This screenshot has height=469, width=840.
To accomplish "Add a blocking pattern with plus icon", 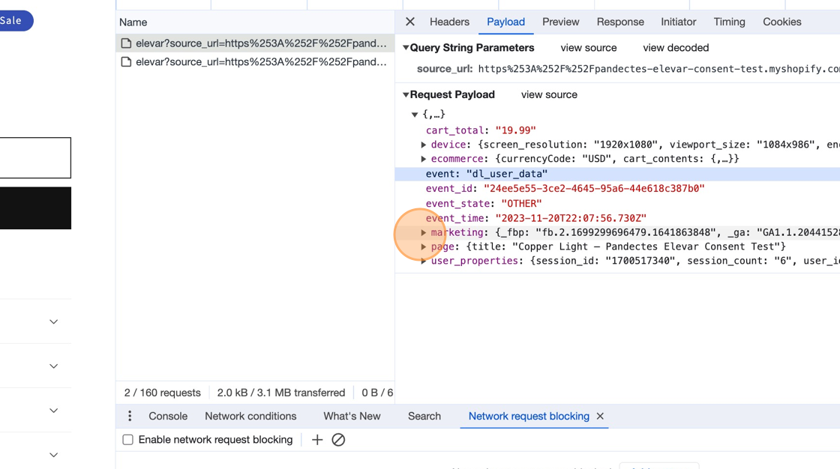I will (x=317, y=440).
